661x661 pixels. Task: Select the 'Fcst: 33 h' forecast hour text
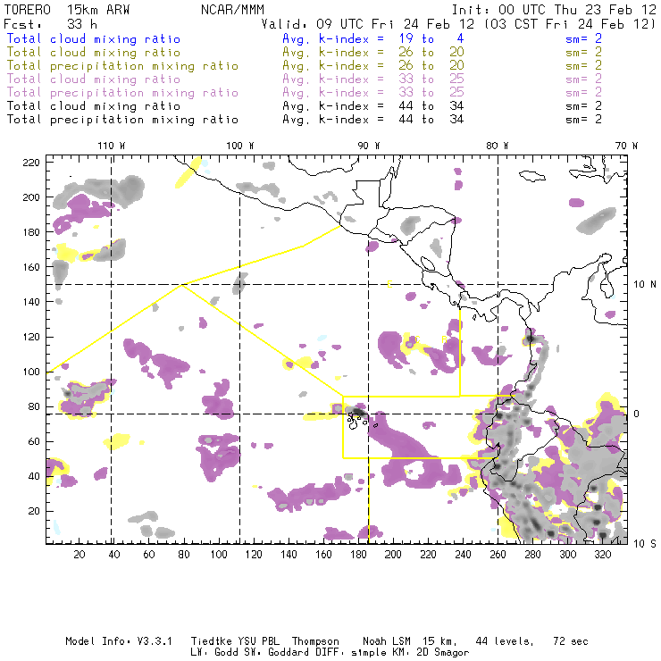pyautogui.click(x=50, y=24)
